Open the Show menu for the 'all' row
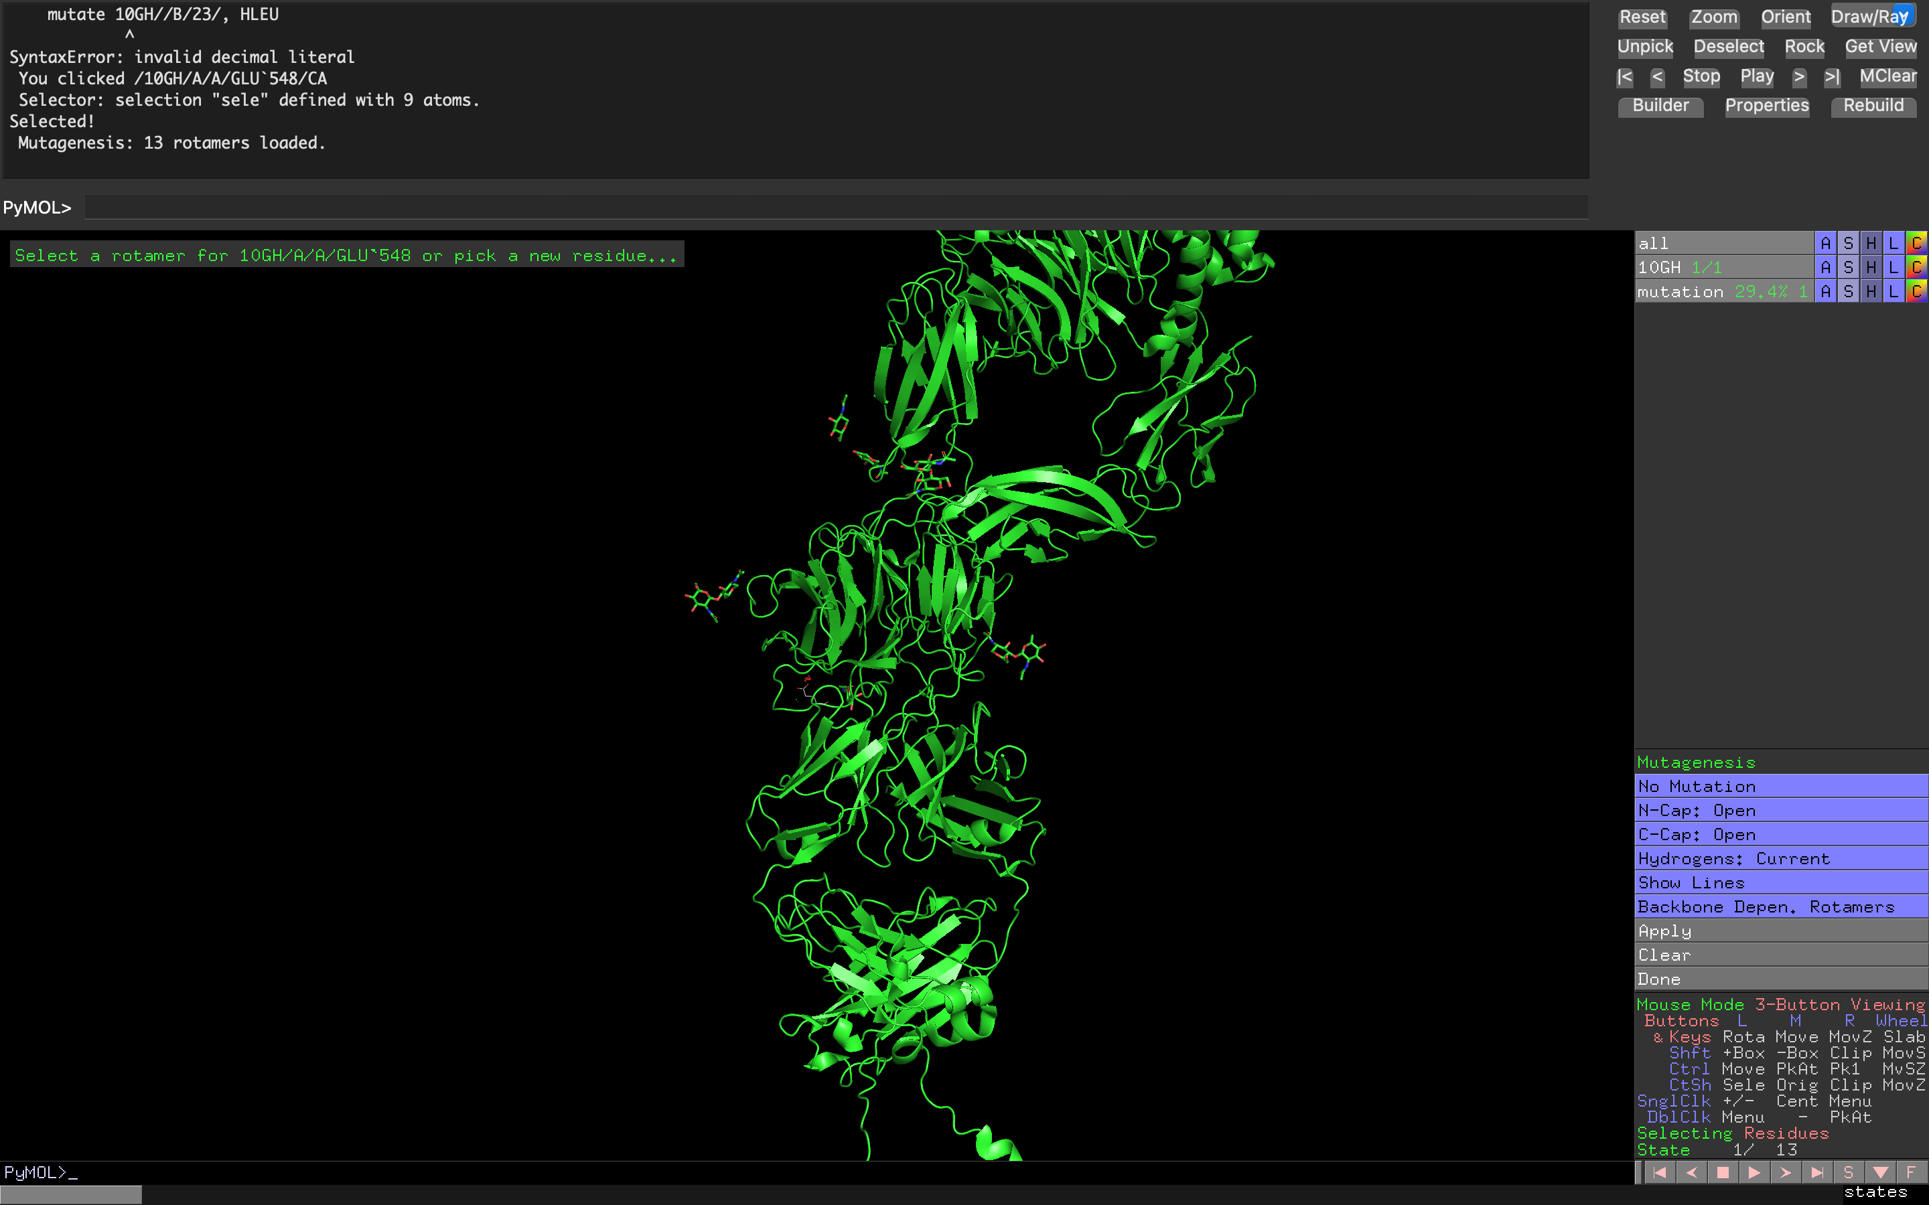This screenshot has width=1929, height=1205. click(x=1849, y=243)
